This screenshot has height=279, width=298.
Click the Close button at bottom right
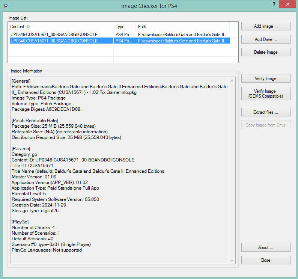266,260
